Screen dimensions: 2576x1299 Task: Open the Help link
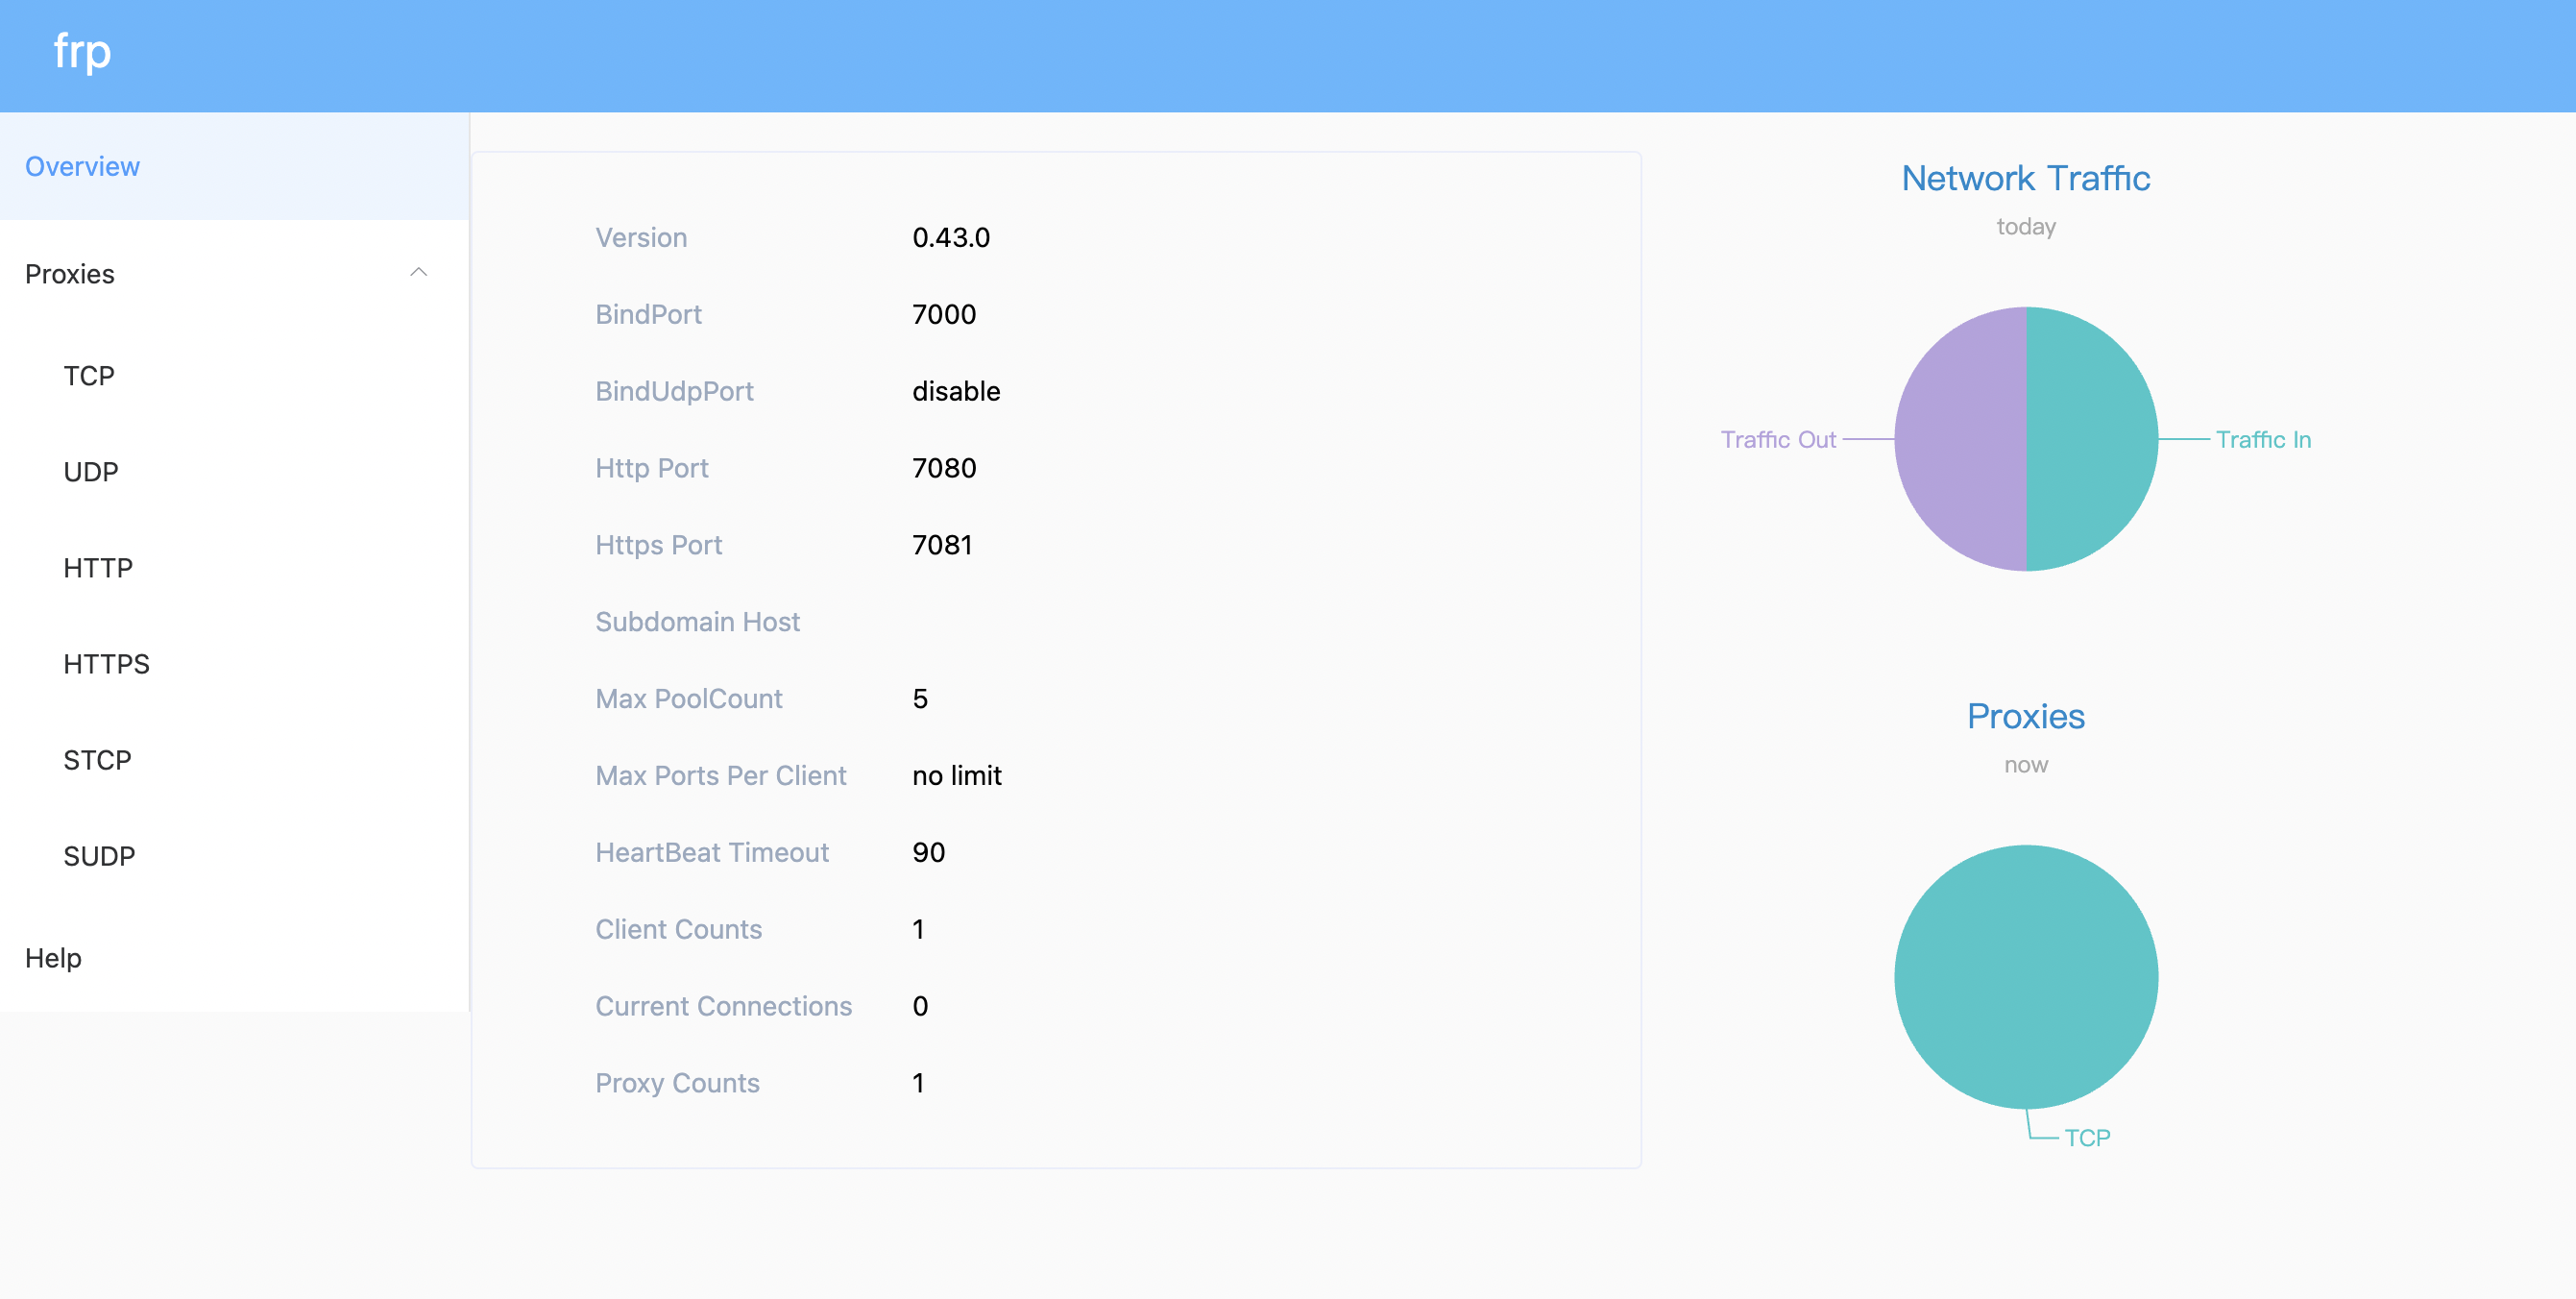coord(53,958)
